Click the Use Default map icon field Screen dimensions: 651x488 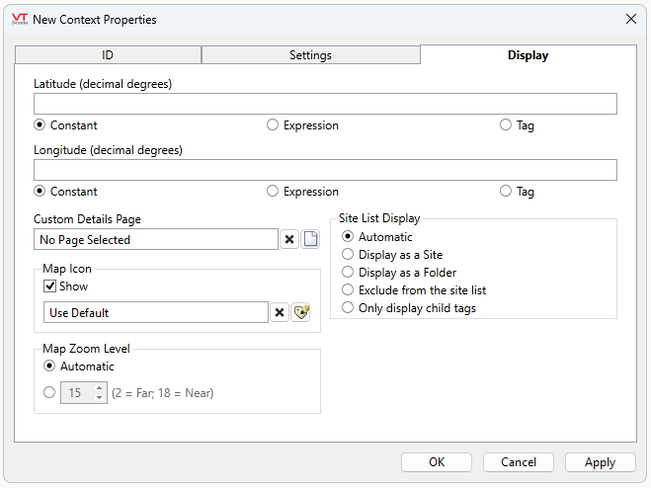[x=156, y=312]
